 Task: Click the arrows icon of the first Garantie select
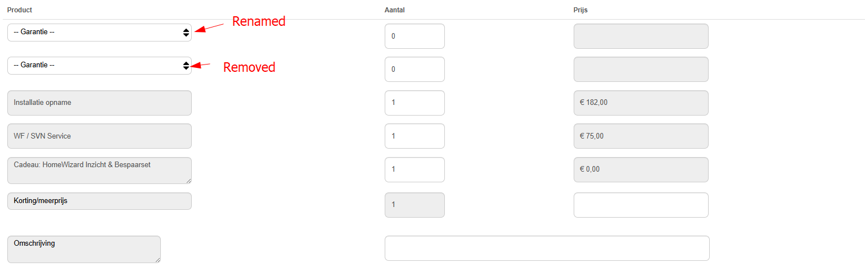[186, 33]
